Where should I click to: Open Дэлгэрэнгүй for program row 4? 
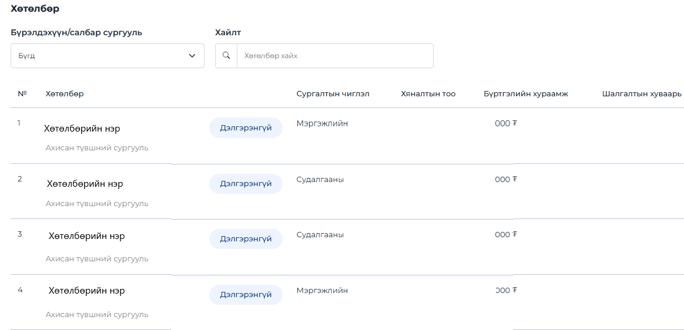(246, 295)
